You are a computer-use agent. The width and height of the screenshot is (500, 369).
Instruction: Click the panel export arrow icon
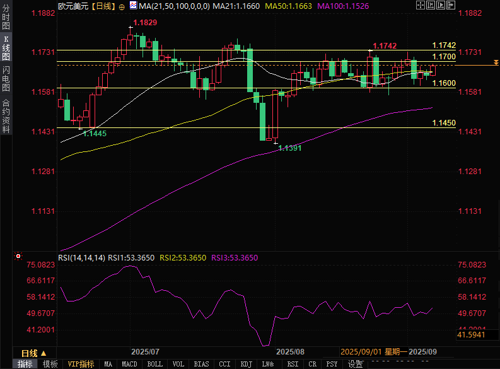[451, 5]
